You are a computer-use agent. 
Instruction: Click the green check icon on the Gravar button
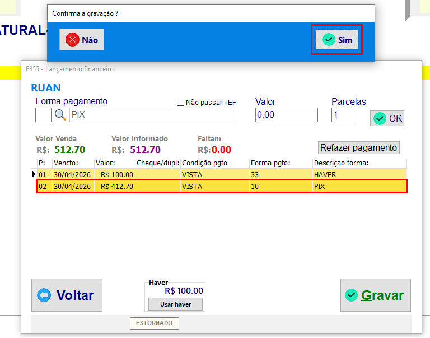tap(351, 295)
